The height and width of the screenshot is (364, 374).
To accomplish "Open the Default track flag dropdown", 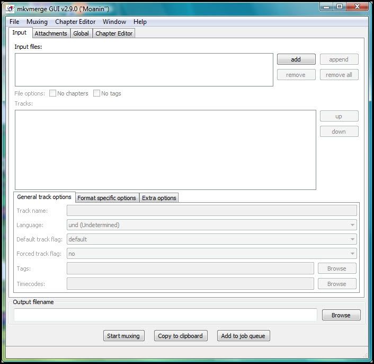I will click(212, 239).
